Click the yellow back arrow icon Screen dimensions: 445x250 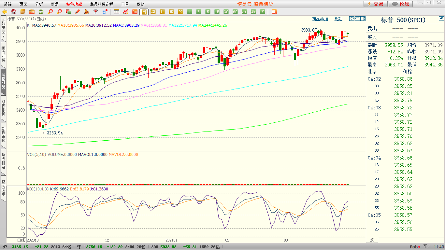5,12
